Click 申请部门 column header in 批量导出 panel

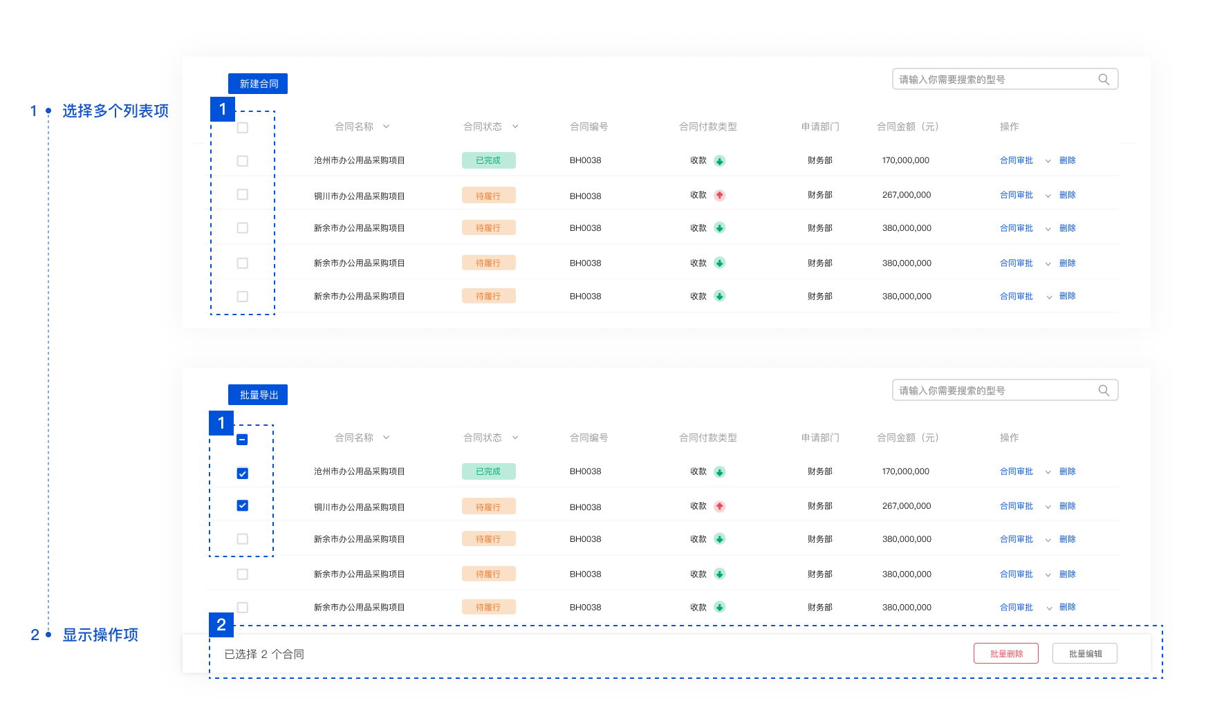pos(820,438)
